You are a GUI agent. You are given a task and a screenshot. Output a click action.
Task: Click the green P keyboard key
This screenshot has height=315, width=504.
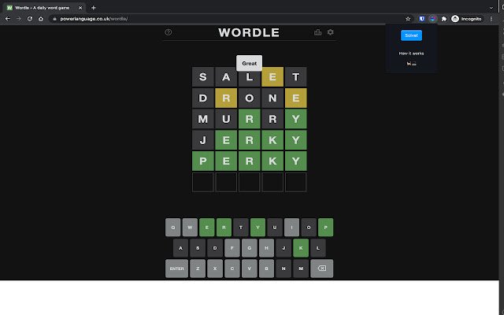[325, 228]
